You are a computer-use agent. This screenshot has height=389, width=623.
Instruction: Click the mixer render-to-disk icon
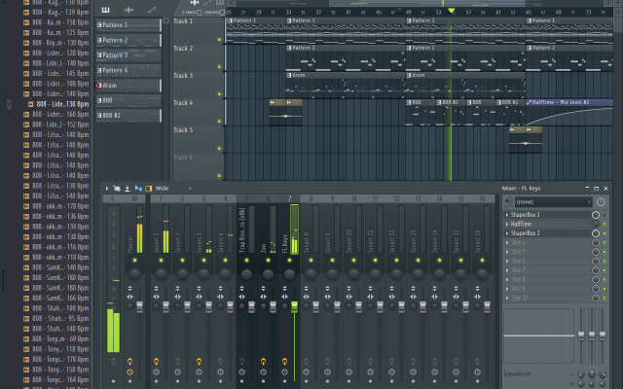(x=128, y=189)
